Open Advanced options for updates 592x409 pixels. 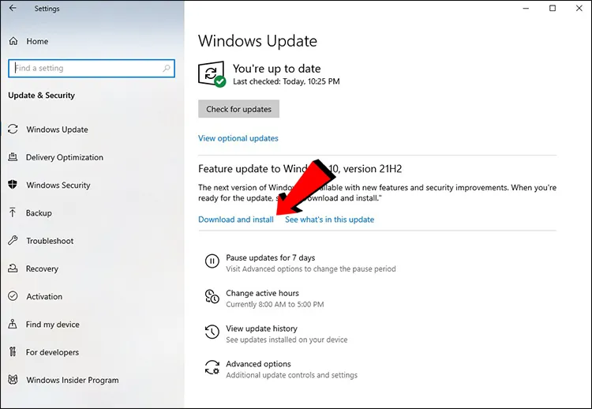tap(258, 364)
